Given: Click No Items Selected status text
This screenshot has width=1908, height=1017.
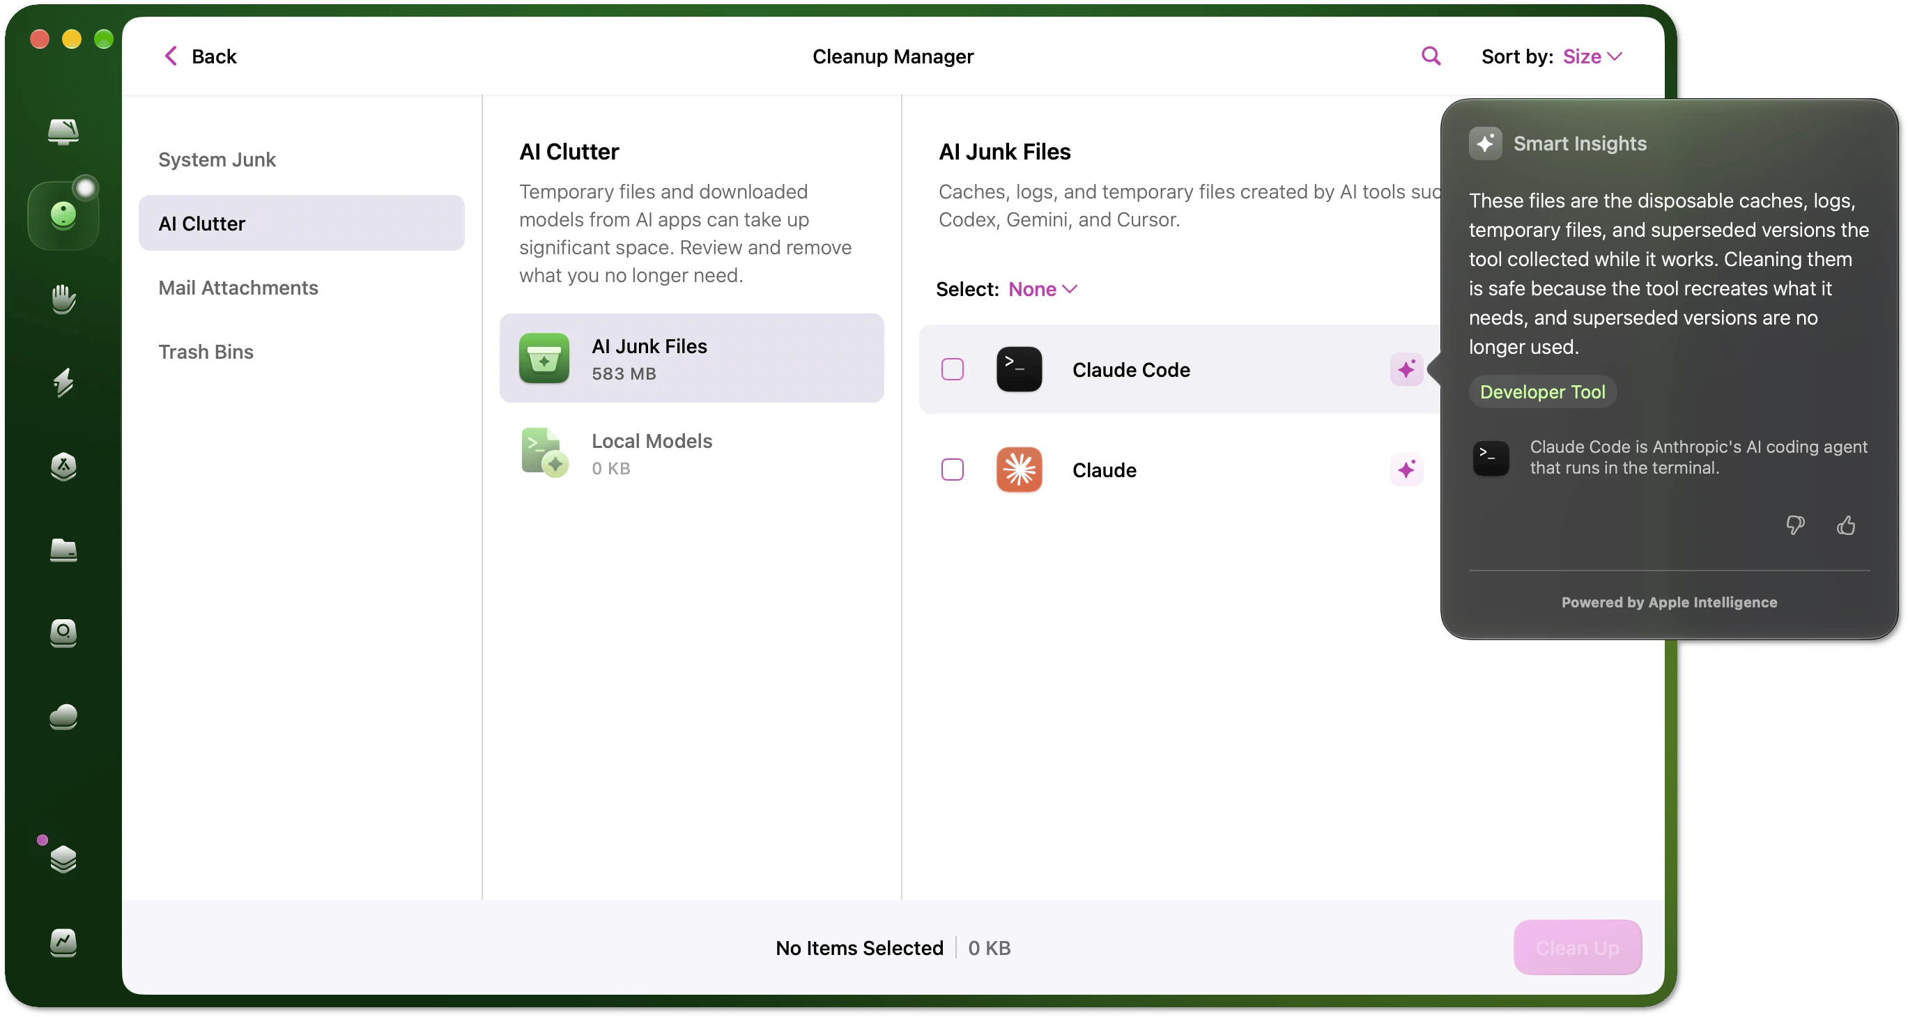Looking at the screenshot, I should (x=859, y=947).
